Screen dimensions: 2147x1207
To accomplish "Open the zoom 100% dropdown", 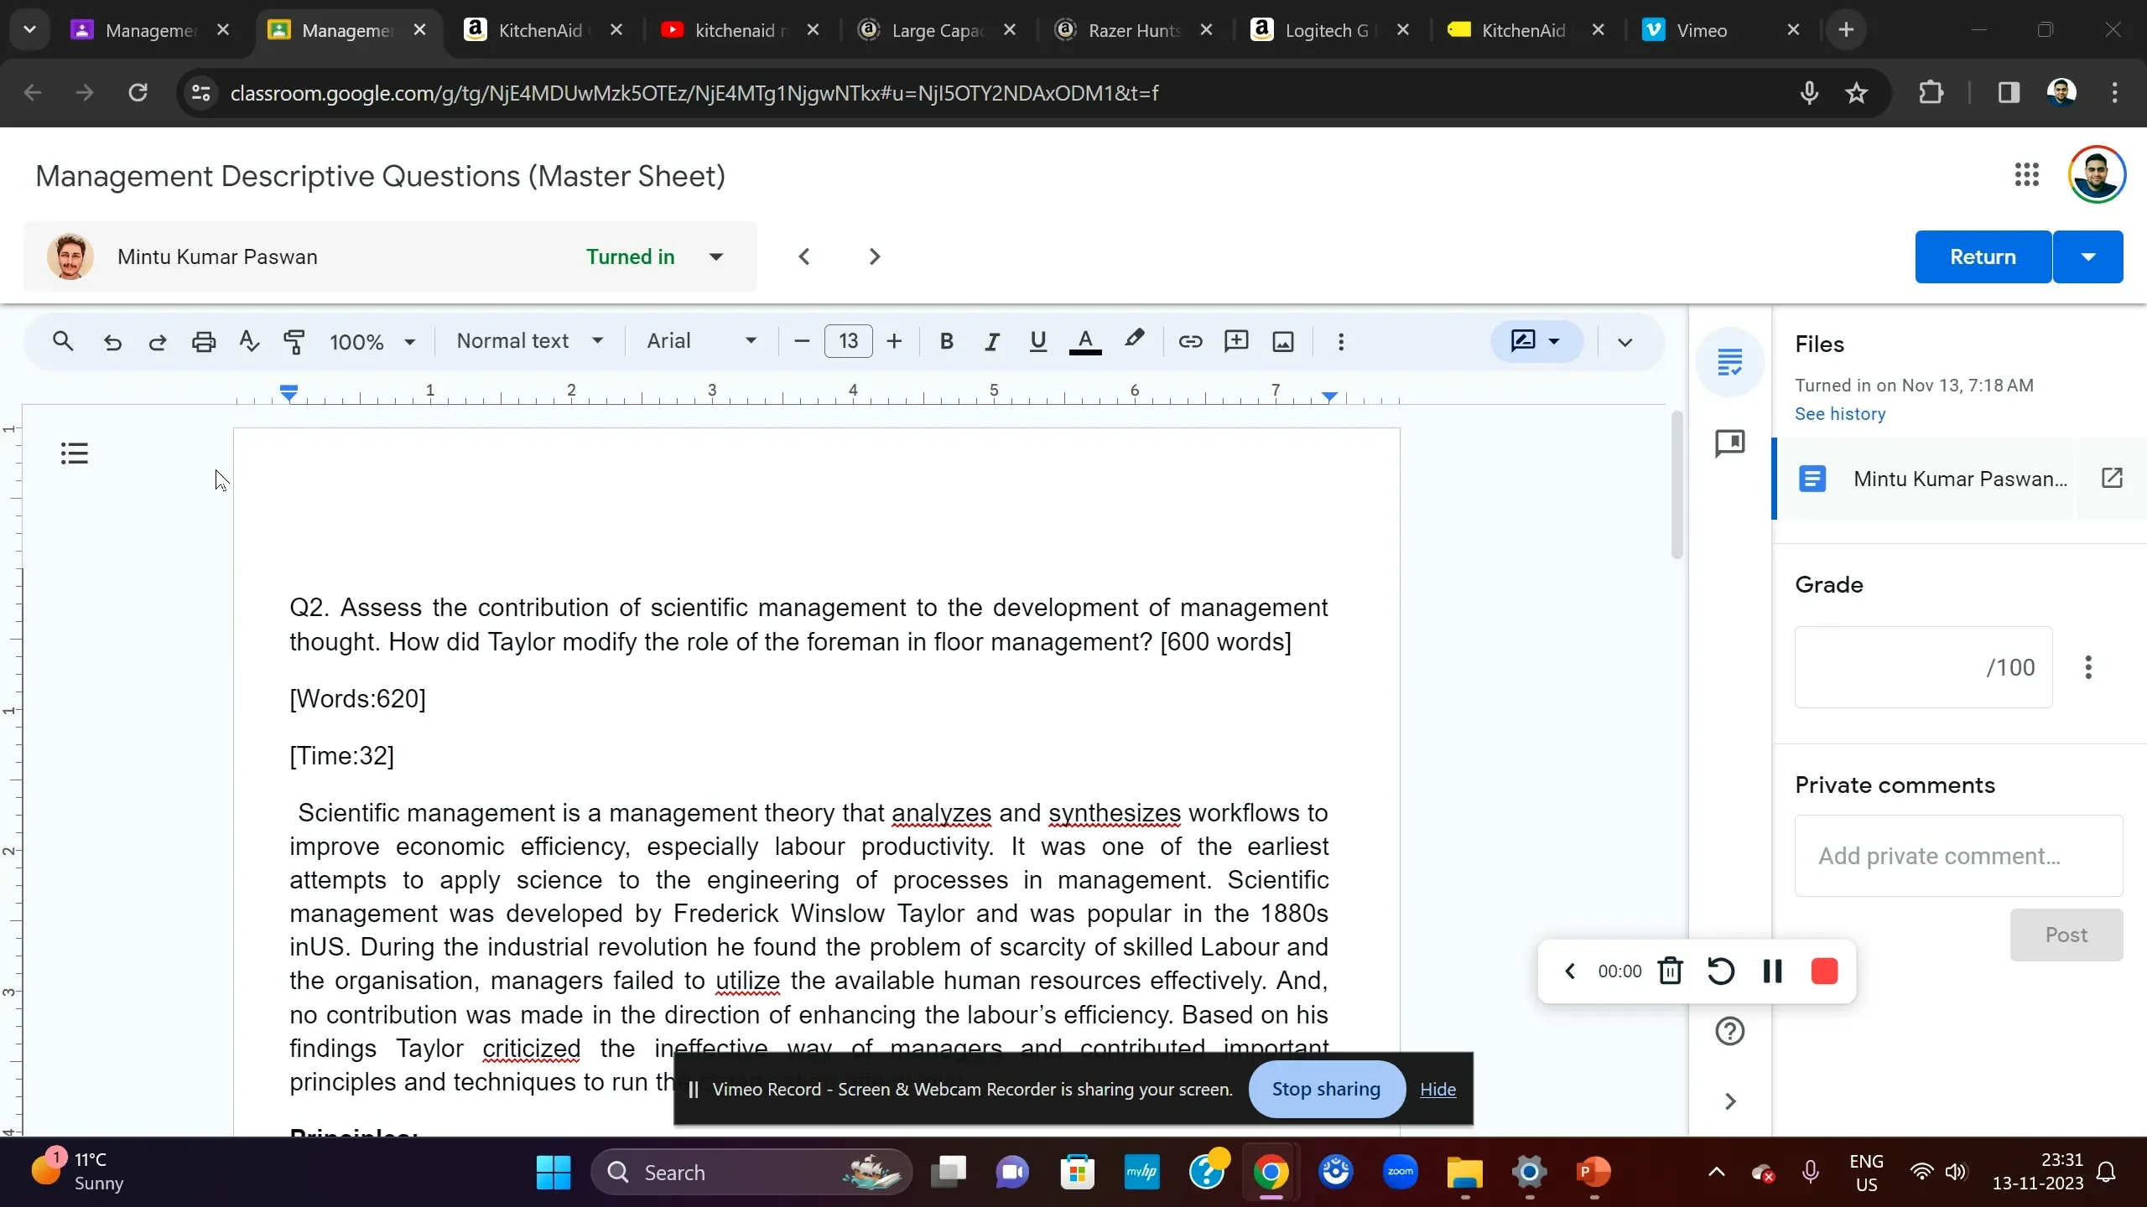I will (x=372, y=342).
